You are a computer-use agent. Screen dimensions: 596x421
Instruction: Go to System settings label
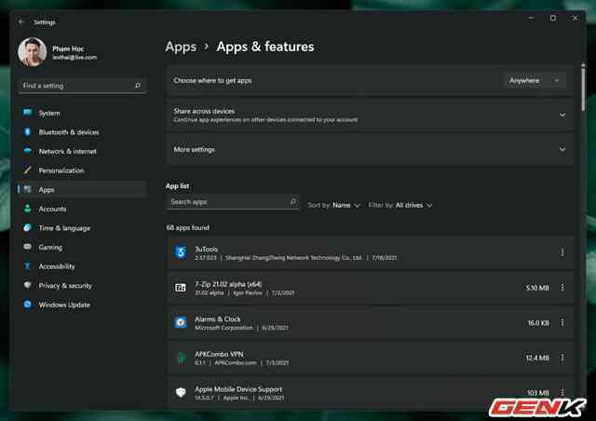pyautogui.click(x=49, y=113)
